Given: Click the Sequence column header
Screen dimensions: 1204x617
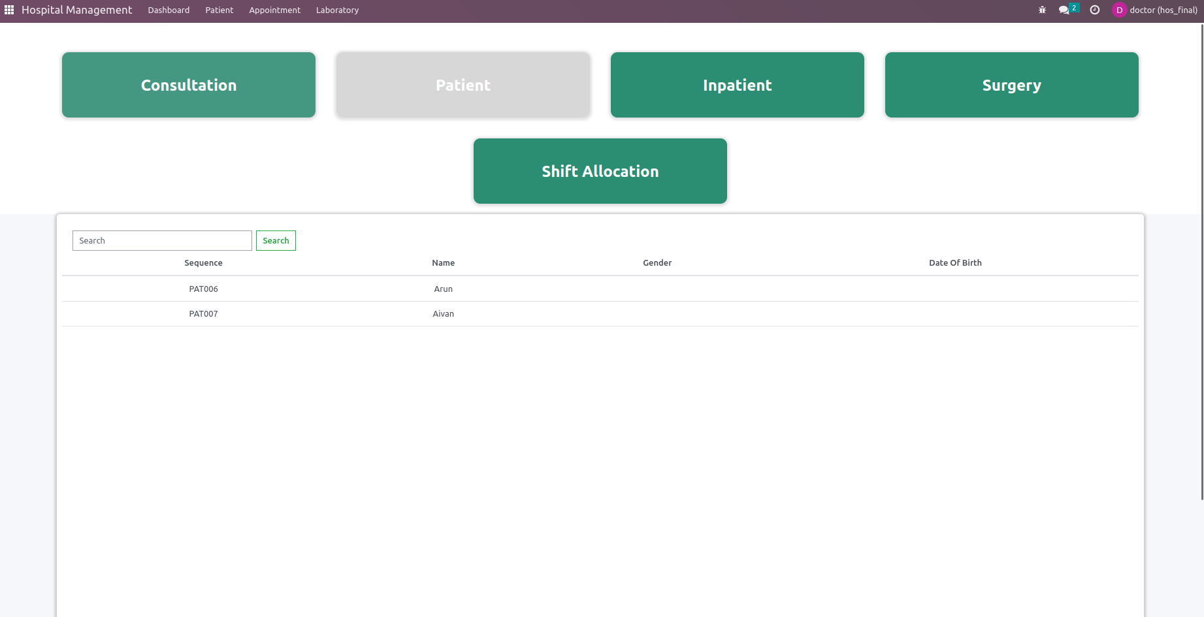Looking at the screenshot, I should click(x=203, y=262).
